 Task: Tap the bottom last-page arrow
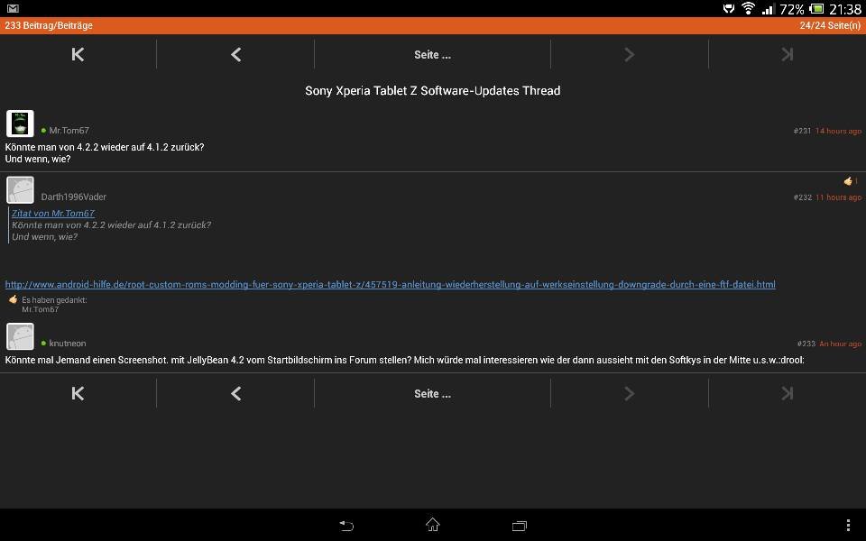(x=787, y=393)
